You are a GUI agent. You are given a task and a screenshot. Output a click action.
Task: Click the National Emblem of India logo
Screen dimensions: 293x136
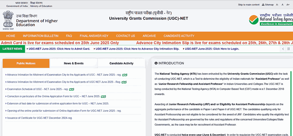click(8, 20)
